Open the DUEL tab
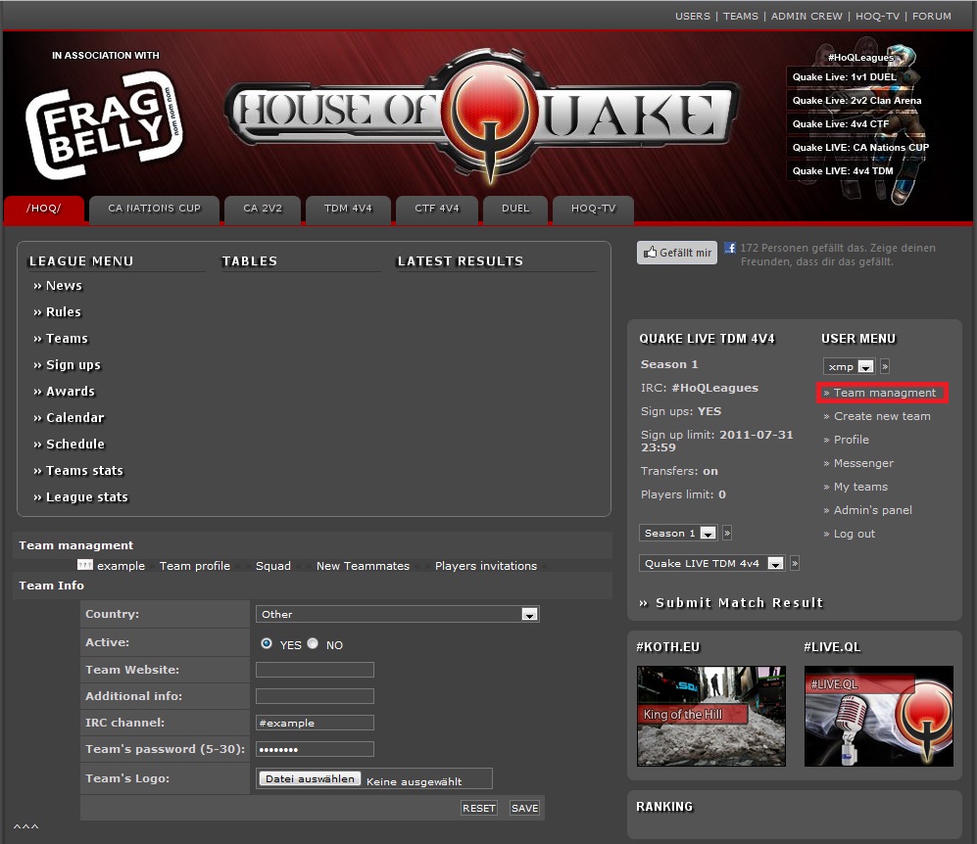 (515, 209)
